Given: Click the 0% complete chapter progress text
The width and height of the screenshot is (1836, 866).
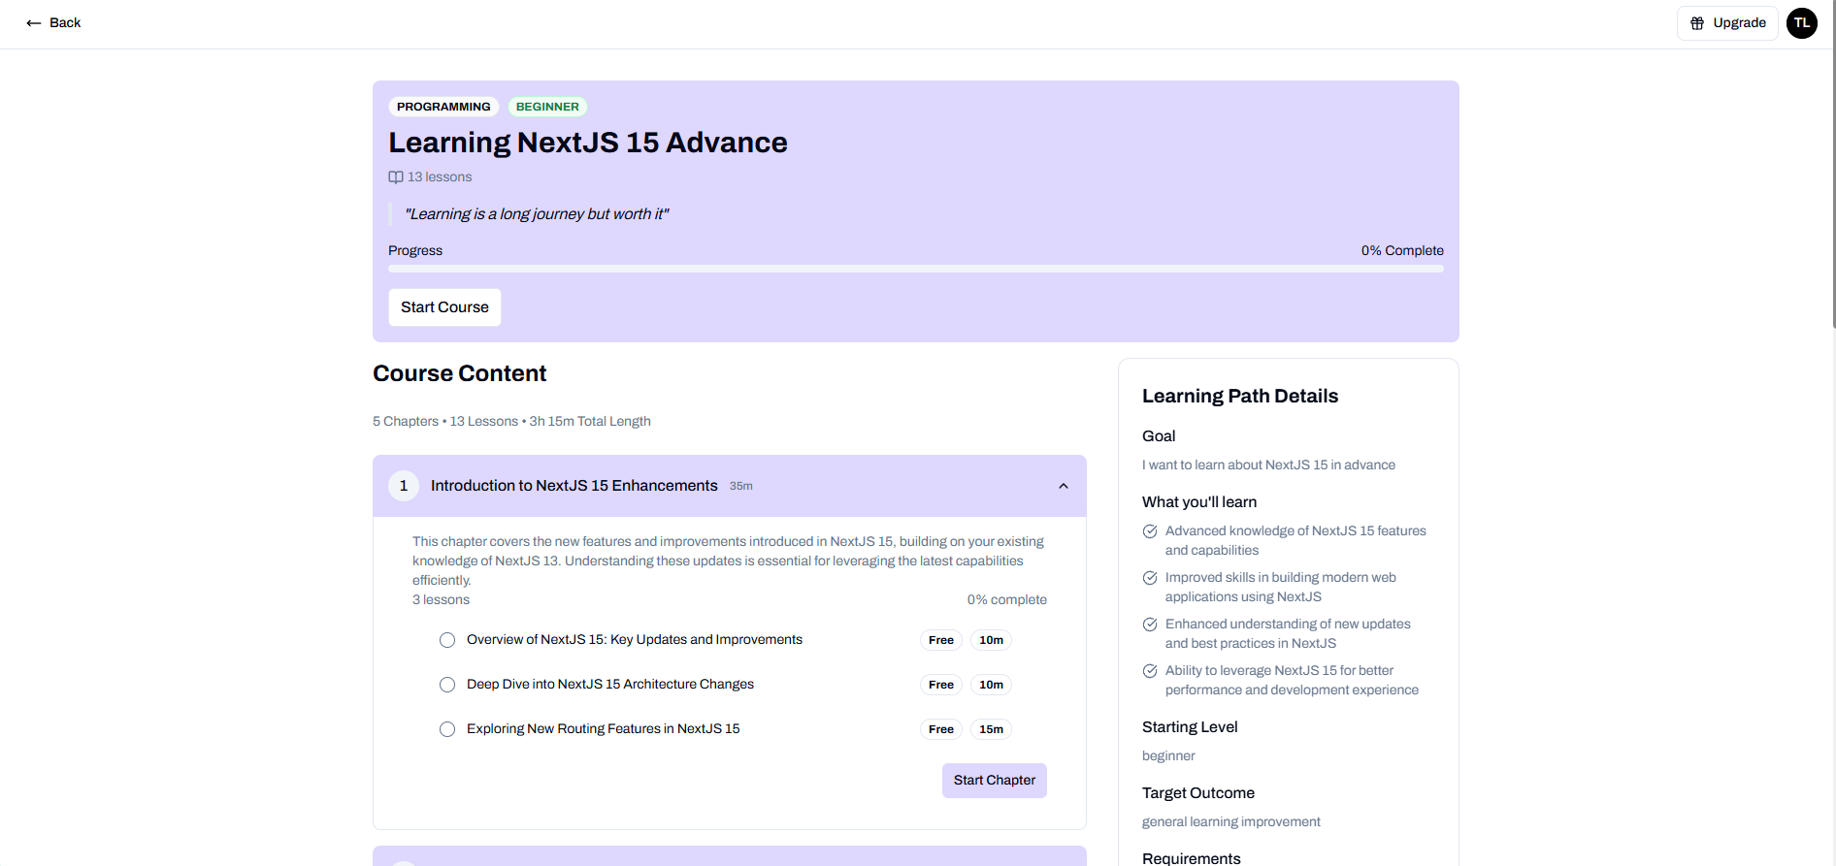Looking at the screenshot, I should (1007, 600).
